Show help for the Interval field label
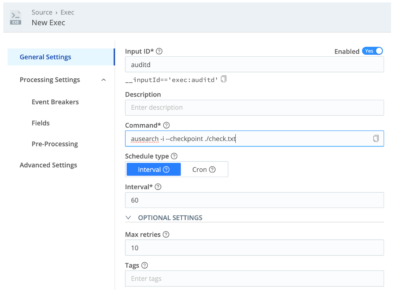 [158, 187]
